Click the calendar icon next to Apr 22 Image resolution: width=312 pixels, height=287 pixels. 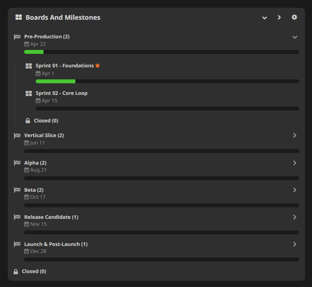coord(26,44)
